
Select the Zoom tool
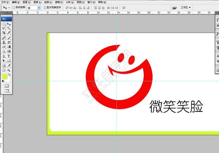click(9, 70)
